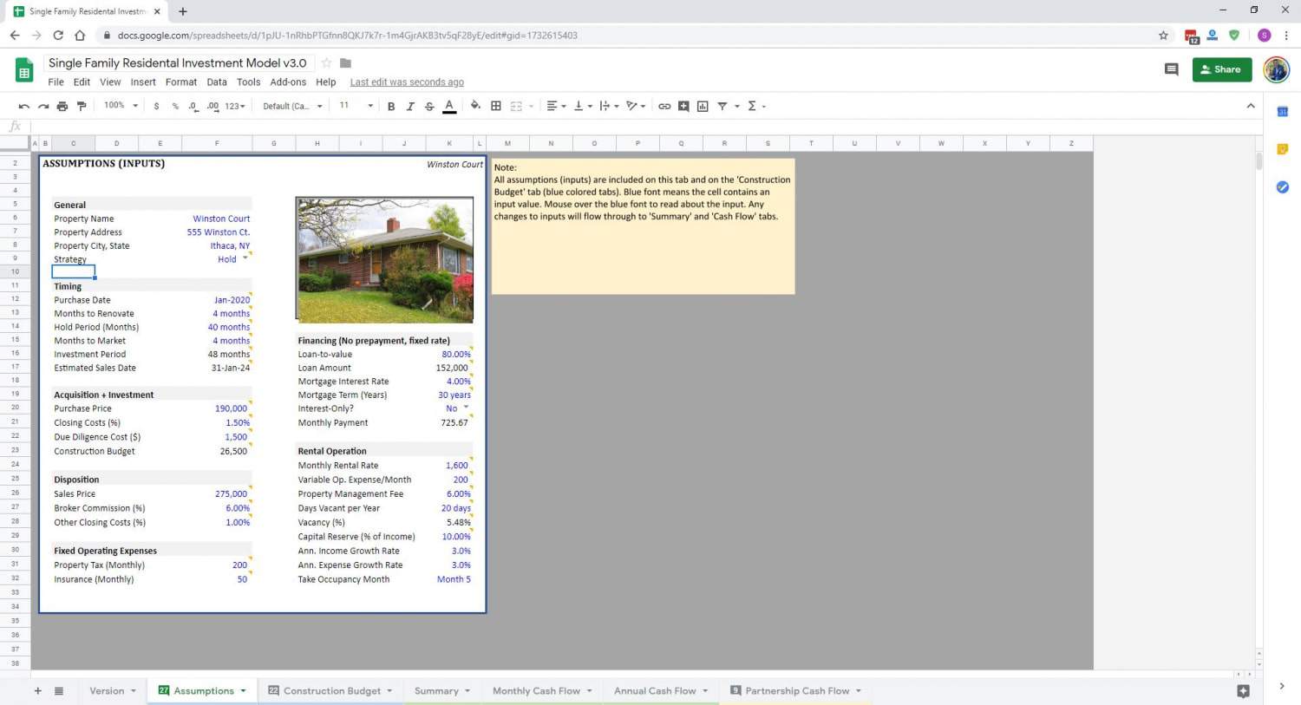1301x705 pixels.
Task: Open the Borders tool
Action: tap(496, 105)
